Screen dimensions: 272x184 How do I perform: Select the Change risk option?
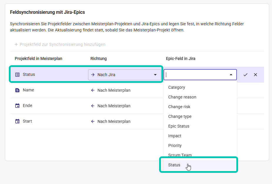[x=200, y=107]
